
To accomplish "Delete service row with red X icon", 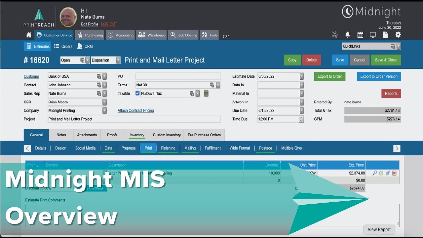I will [394, 173].
